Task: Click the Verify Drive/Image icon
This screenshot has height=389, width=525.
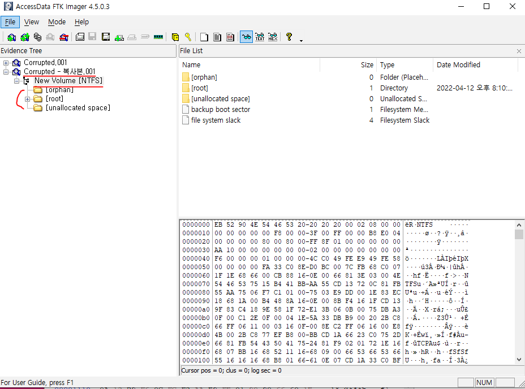Action: pos(145,37)
